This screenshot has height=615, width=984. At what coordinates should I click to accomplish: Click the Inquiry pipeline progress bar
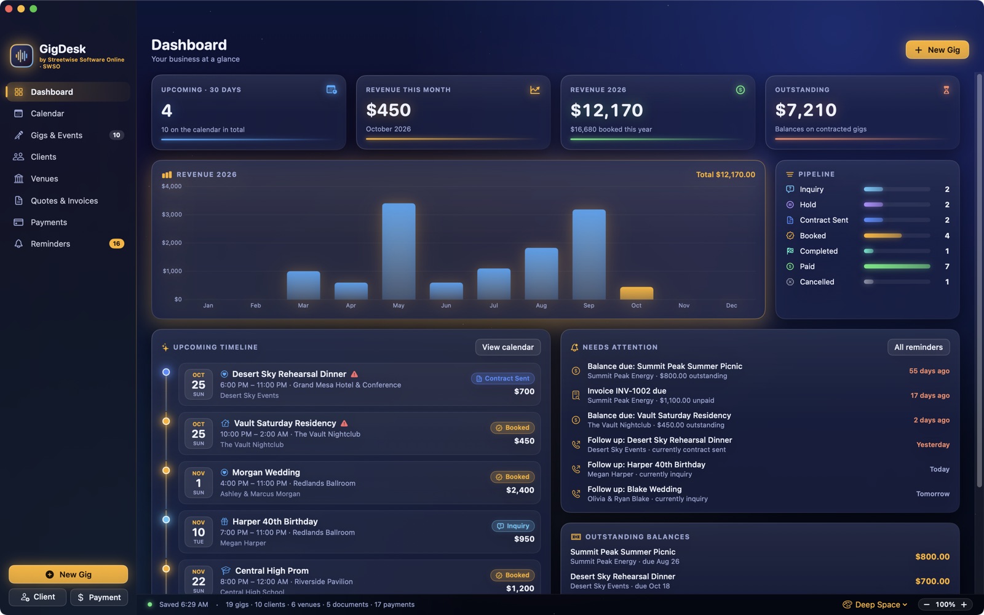[x=897, y=189]
